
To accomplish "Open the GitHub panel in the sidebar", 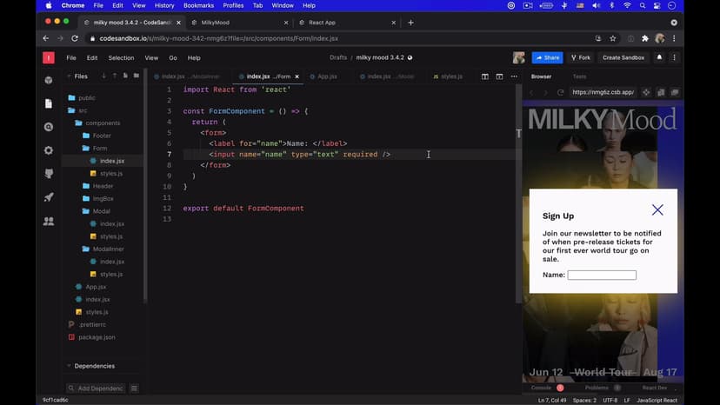I will tap(49, 174).
